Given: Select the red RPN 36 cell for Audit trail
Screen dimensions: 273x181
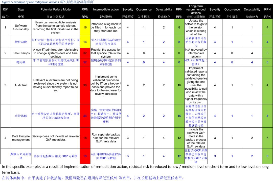Looking at the screenshot, I should 85,85.
